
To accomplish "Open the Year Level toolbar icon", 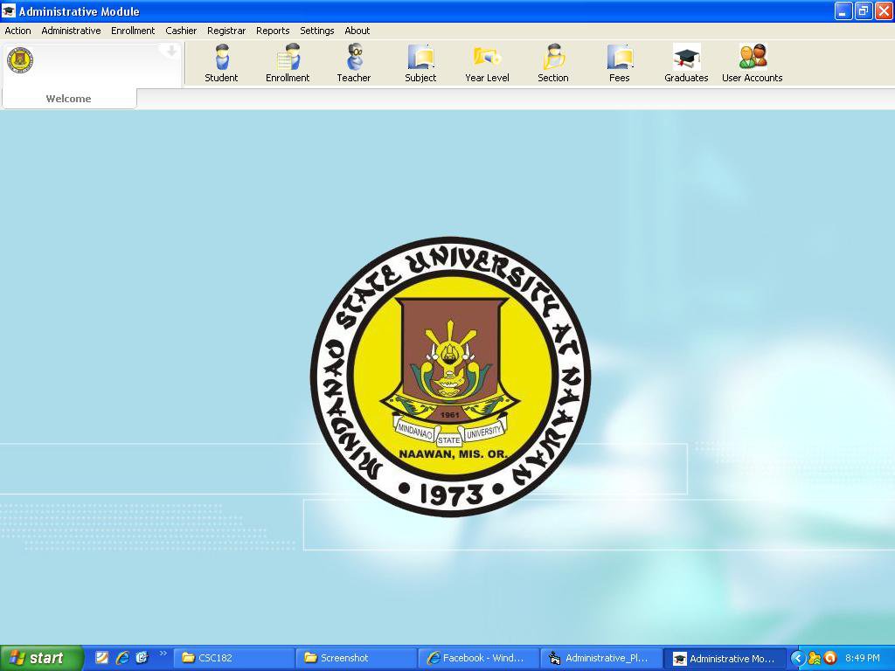I will click(487, 64).
